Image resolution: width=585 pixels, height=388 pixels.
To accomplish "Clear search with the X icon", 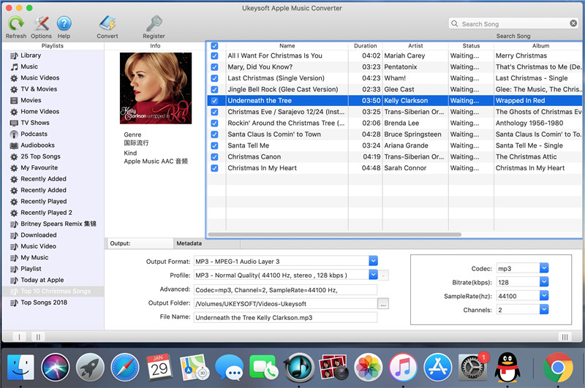I will coord(573,23).
